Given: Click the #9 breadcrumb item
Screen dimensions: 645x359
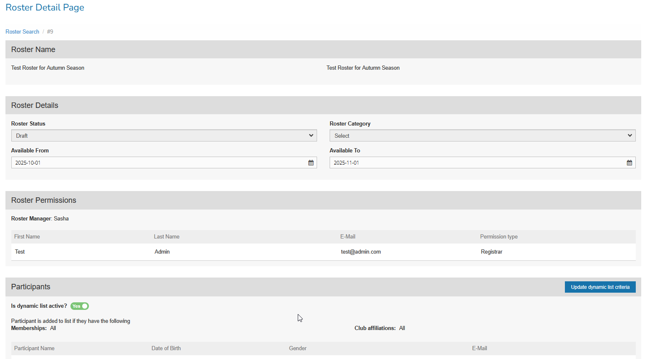Looking at the screenshot, I should click(x=50, y=32).
